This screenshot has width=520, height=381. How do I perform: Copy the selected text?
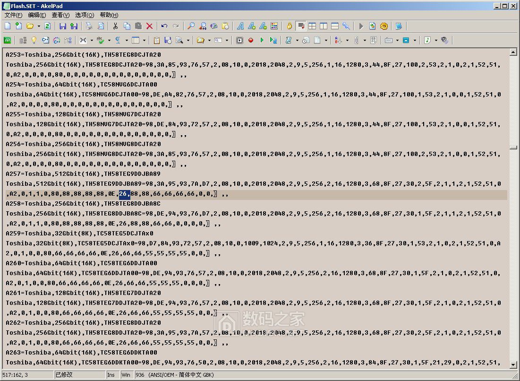point(127,26)
